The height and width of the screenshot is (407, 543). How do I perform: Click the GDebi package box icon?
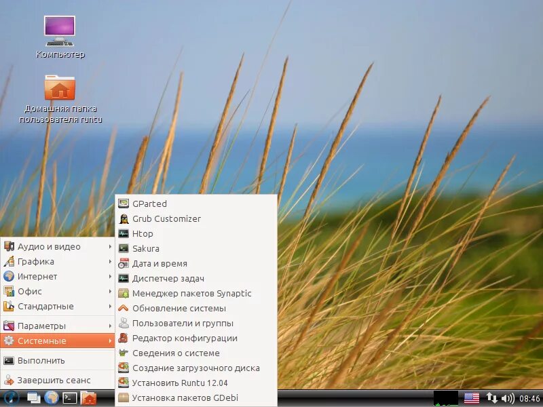click(x=124, y=398)
